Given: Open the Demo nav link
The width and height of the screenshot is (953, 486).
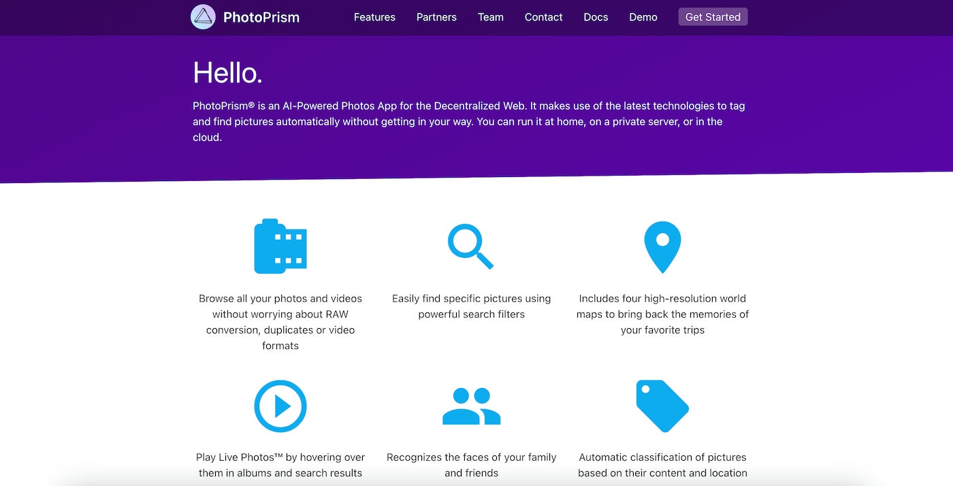Looking at the screenshot, I should pyautogui.click(x=643, y=17).
